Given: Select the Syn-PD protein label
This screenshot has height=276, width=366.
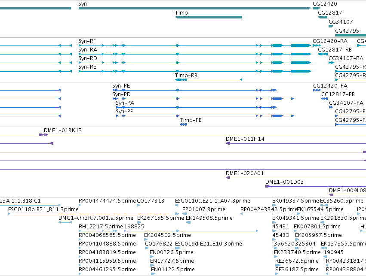Looking at the screenshot, I should 121,94.
